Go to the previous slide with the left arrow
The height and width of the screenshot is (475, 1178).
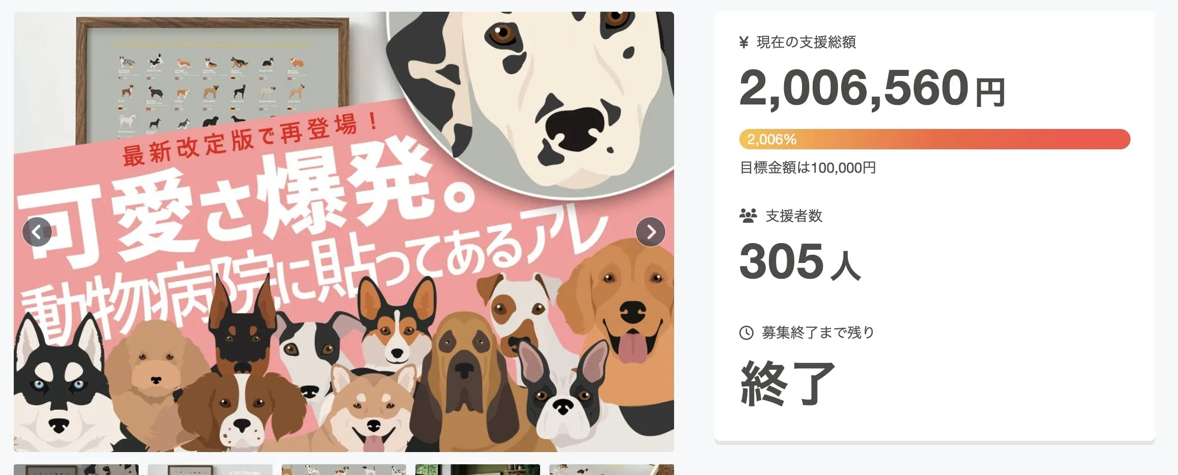[37, 232]
